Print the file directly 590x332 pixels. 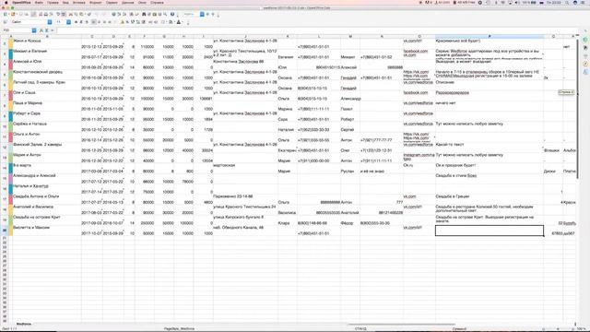tap(46, 15)
